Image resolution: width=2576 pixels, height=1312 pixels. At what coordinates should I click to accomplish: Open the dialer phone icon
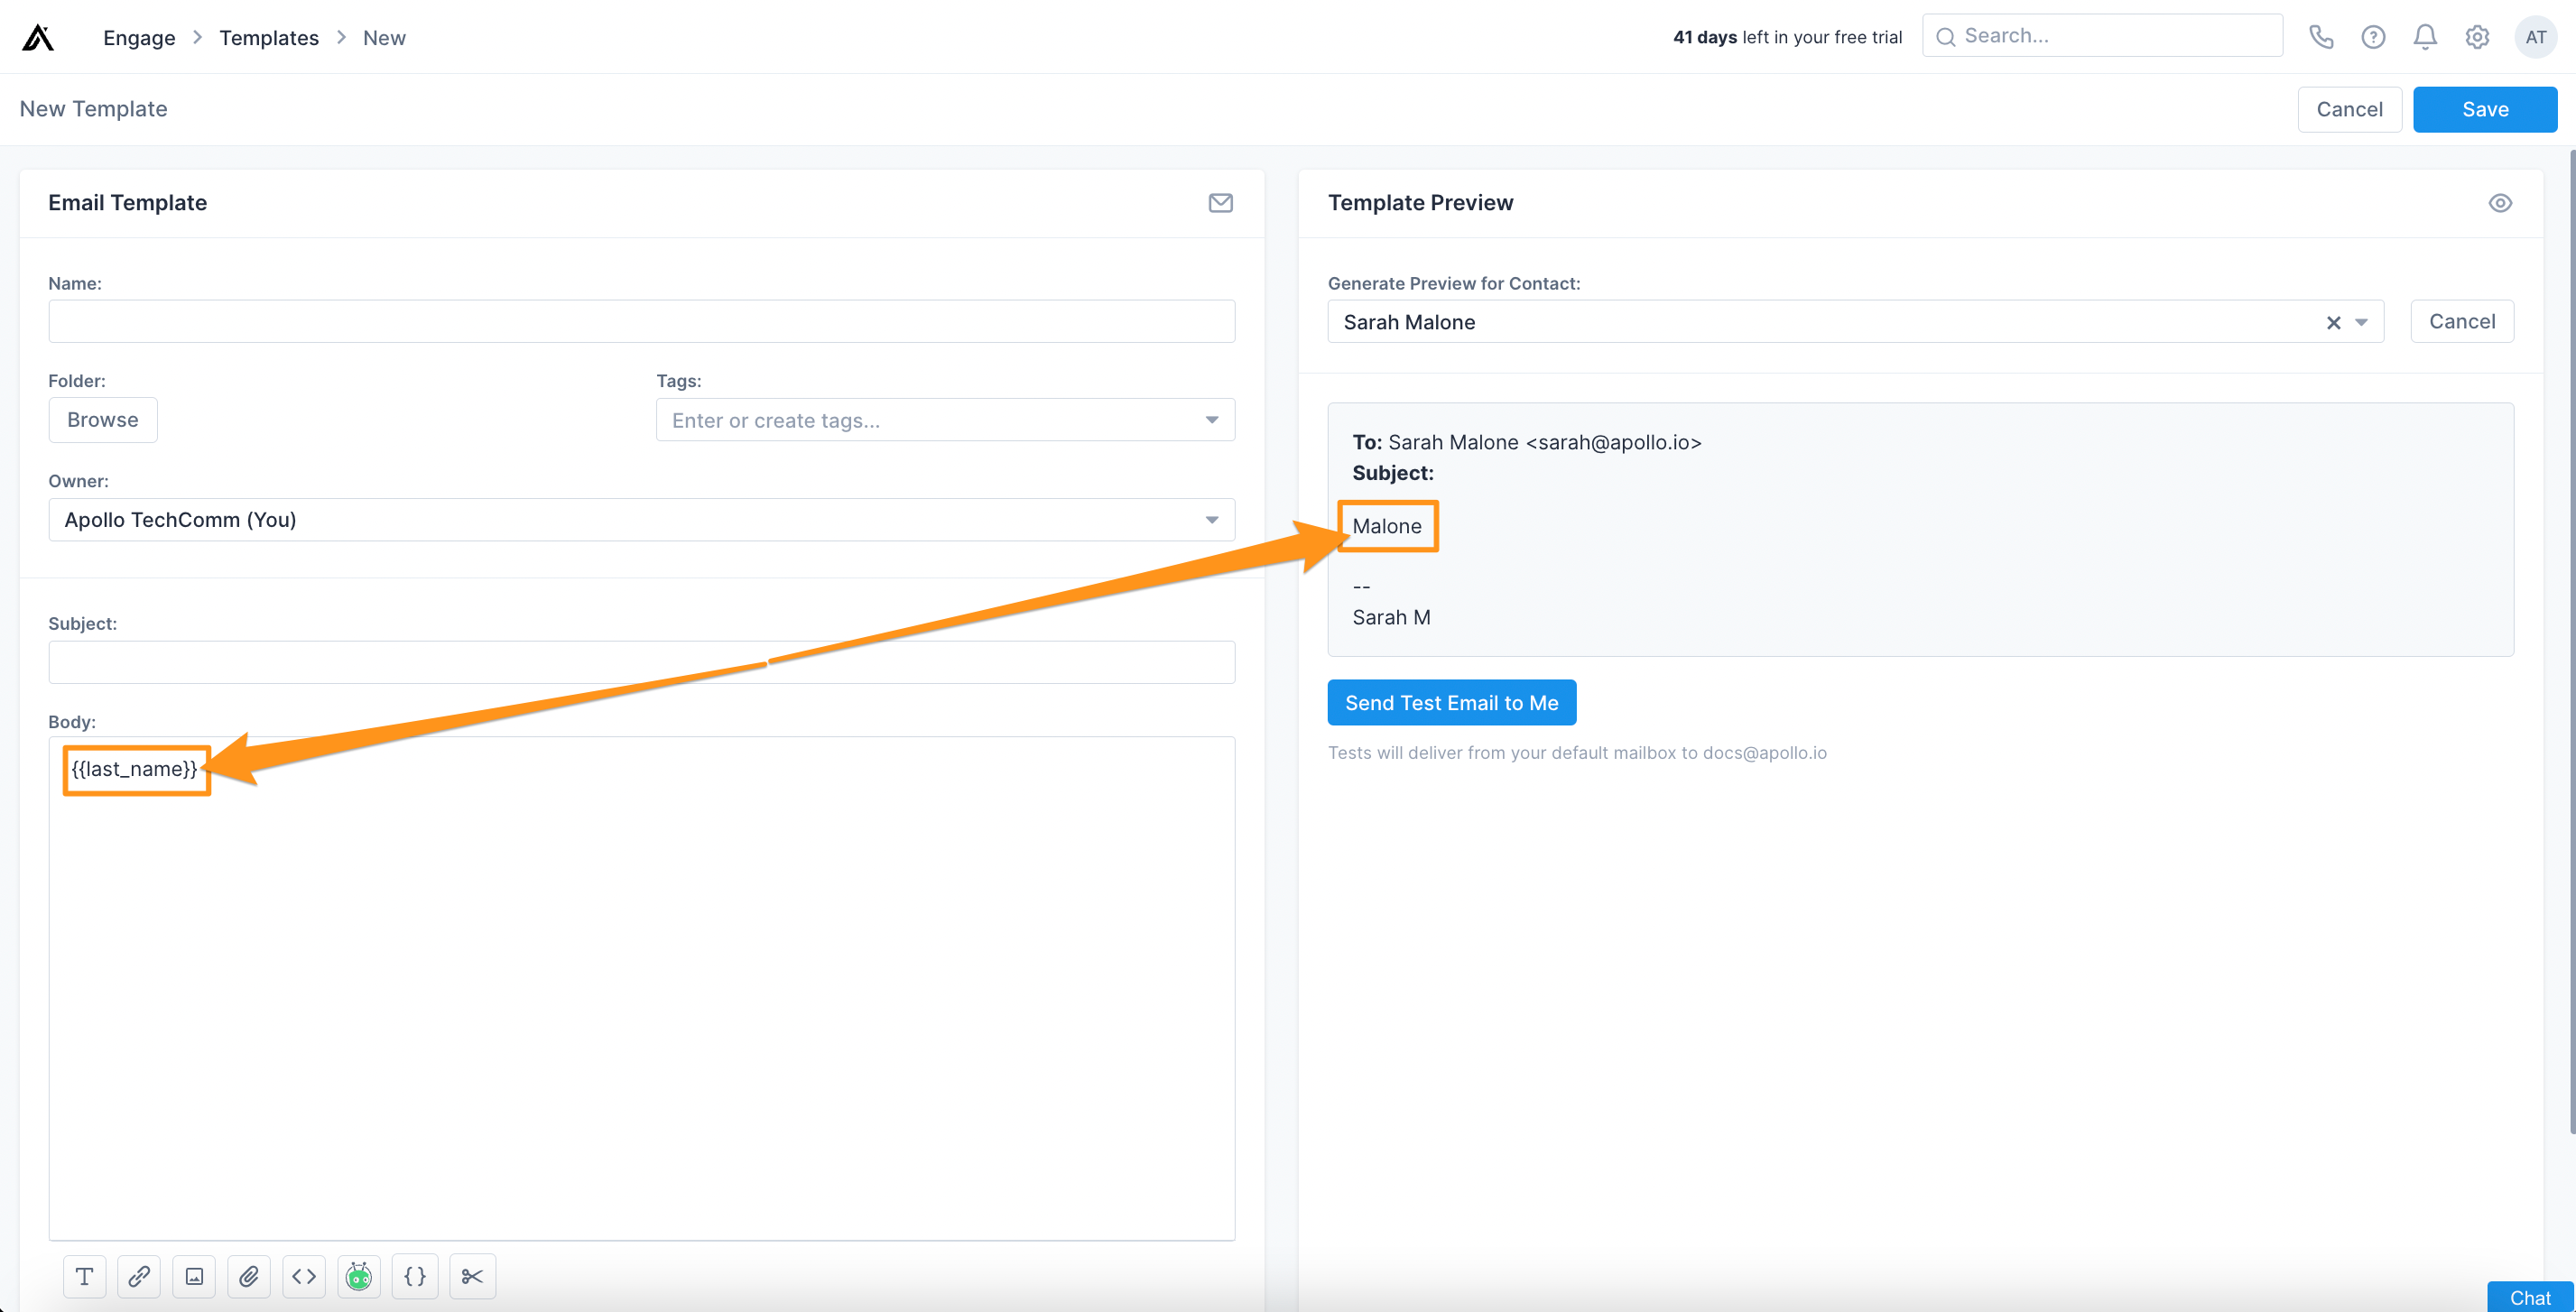point(2322,36)
